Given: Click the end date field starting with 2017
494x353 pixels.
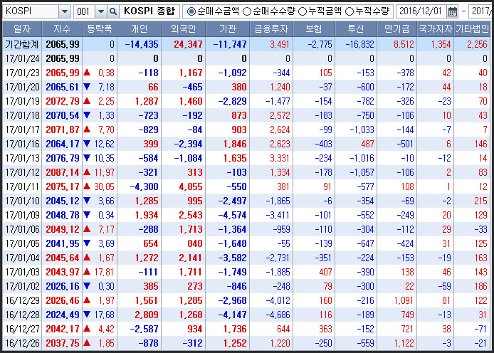Looking at the screenshot, I should pyautogui.click(x=480, y=11).
